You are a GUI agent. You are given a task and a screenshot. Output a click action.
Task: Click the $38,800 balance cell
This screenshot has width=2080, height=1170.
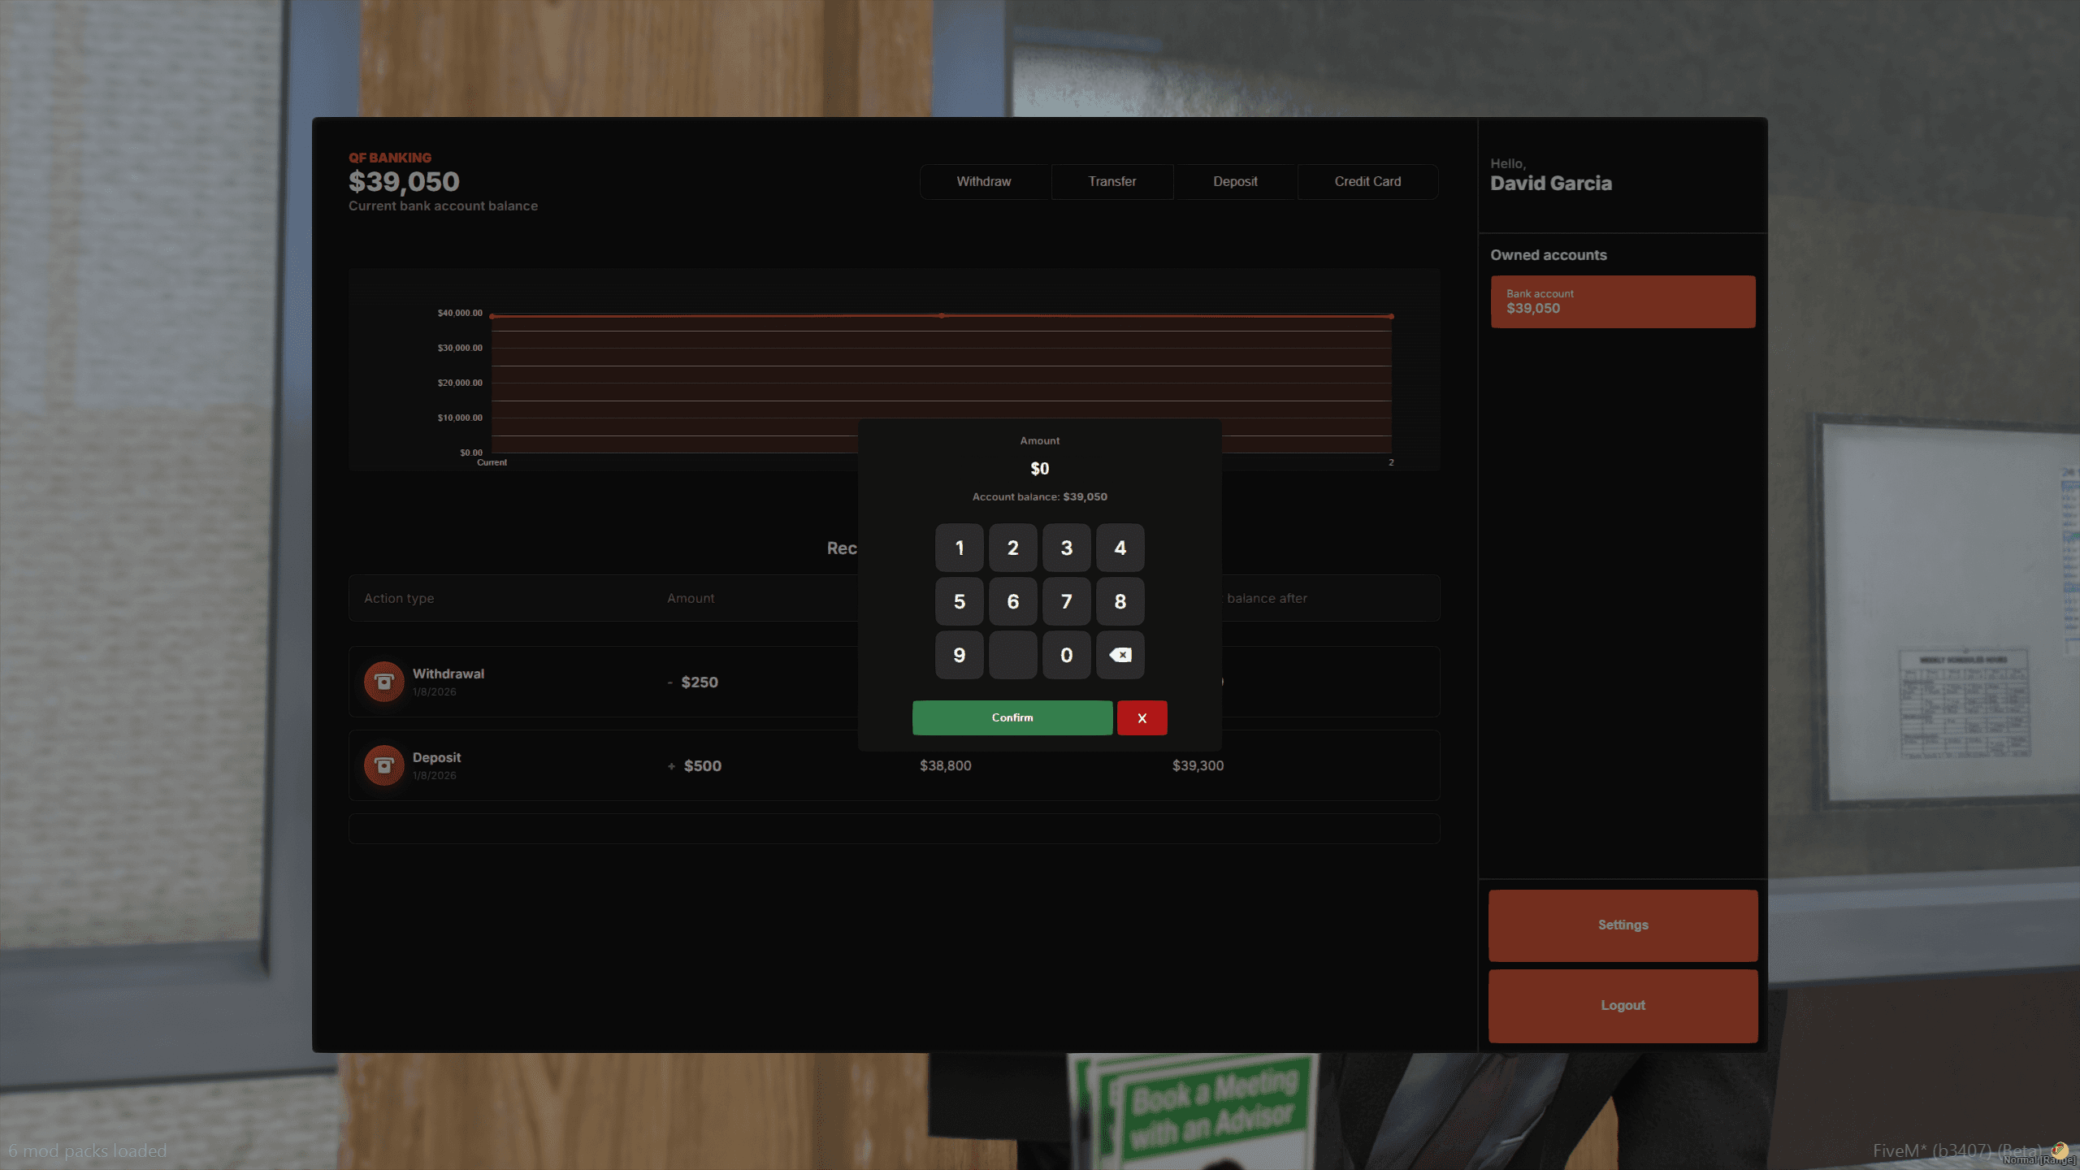[945, 766]
